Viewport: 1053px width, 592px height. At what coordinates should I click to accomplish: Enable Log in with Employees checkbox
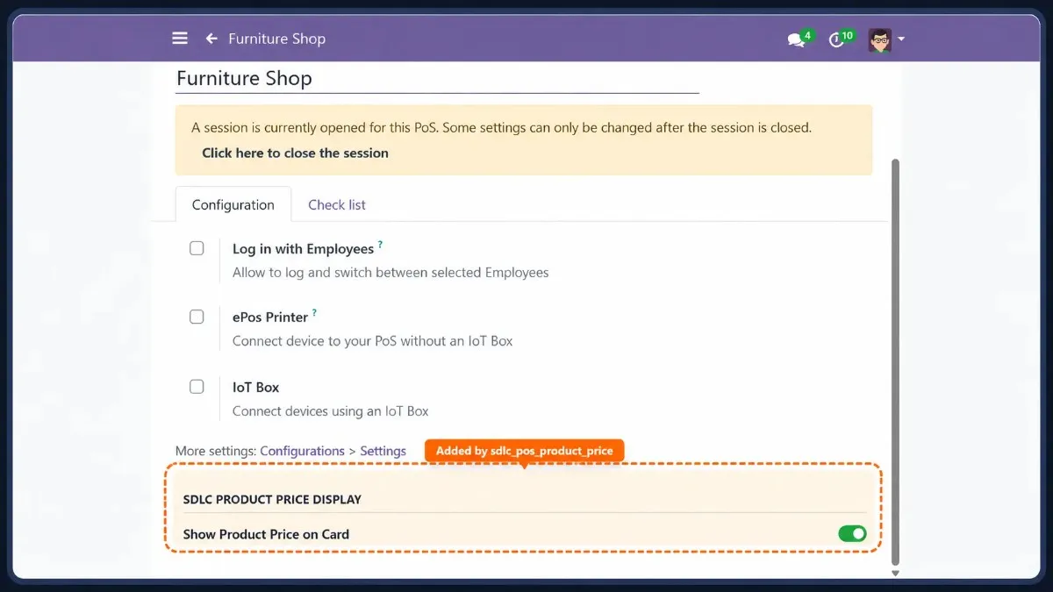coord(197,248)
